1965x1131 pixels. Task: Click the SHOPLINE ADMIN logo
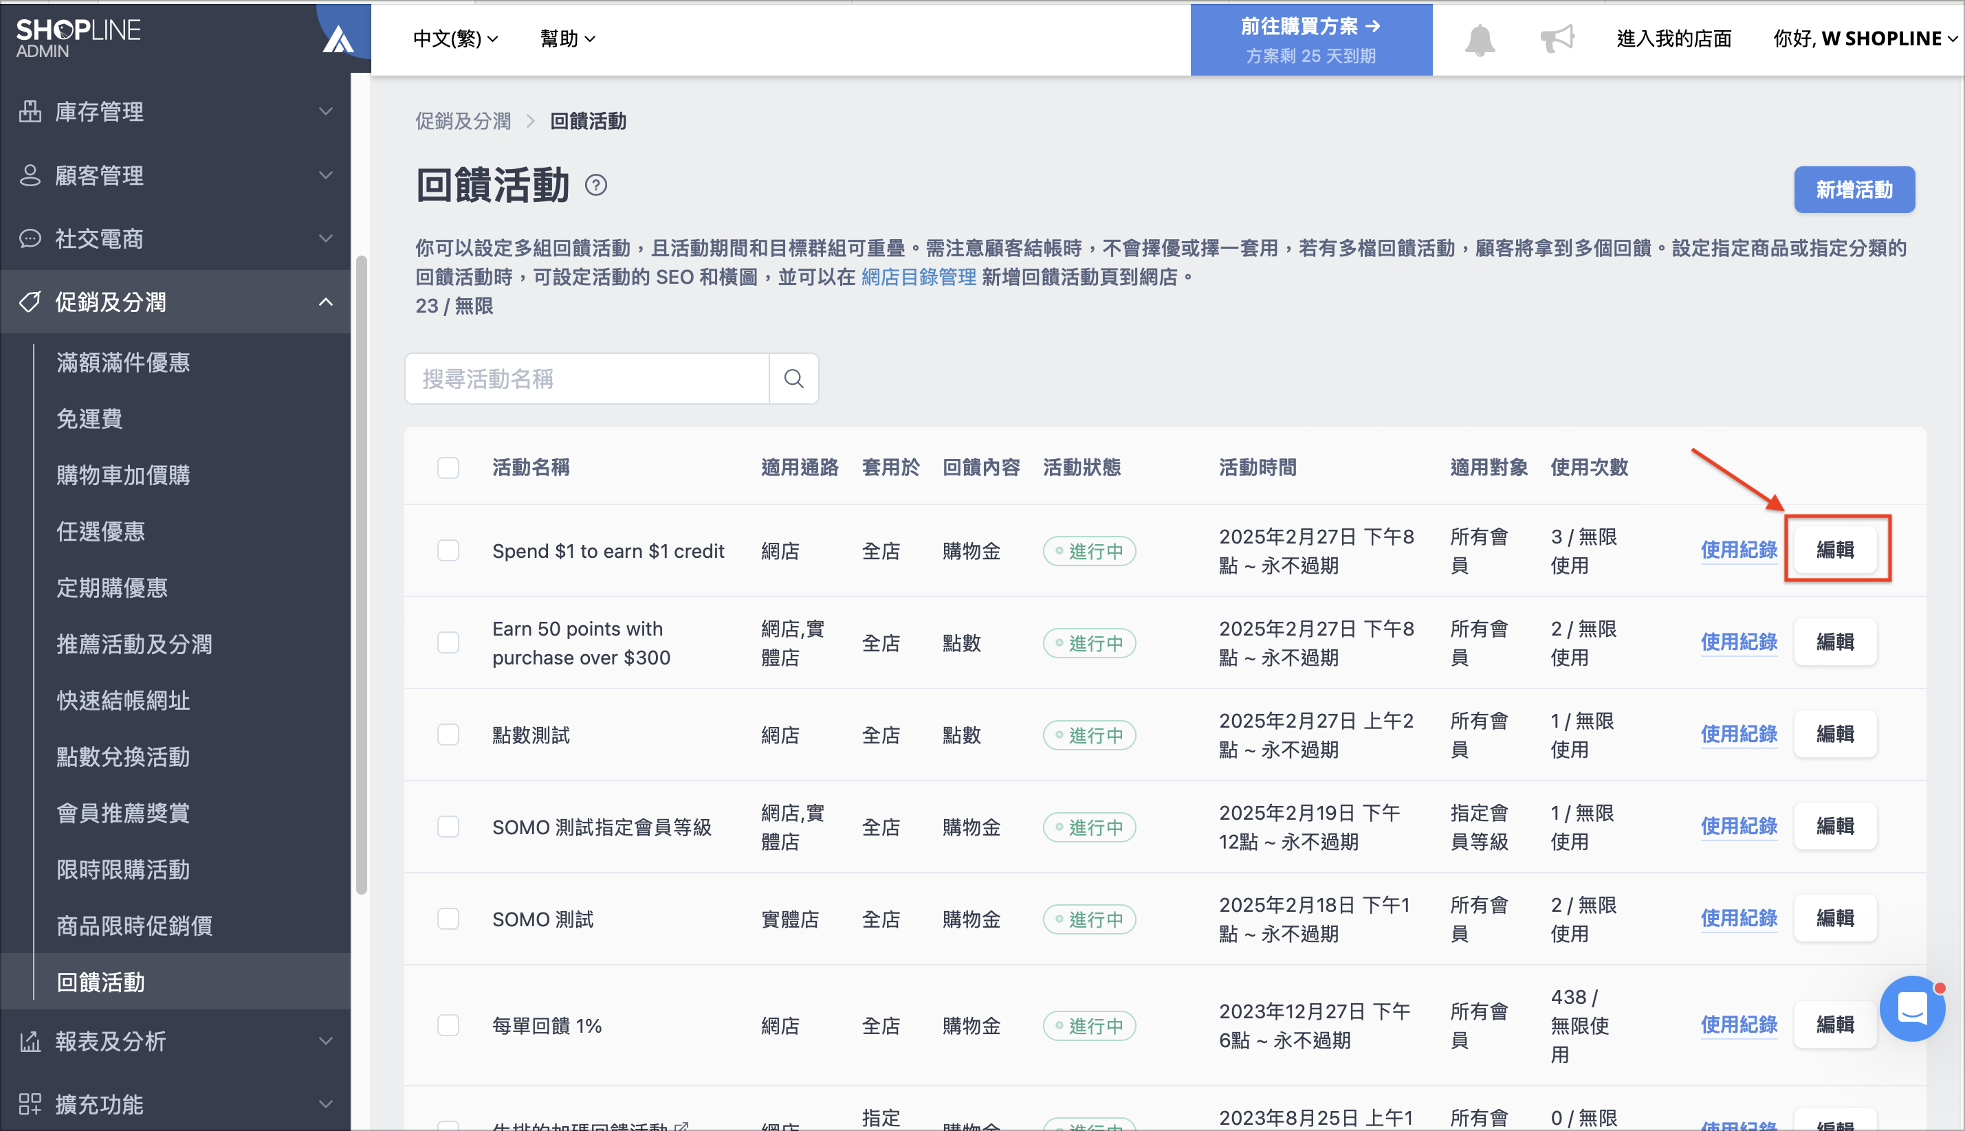[78, 38]
